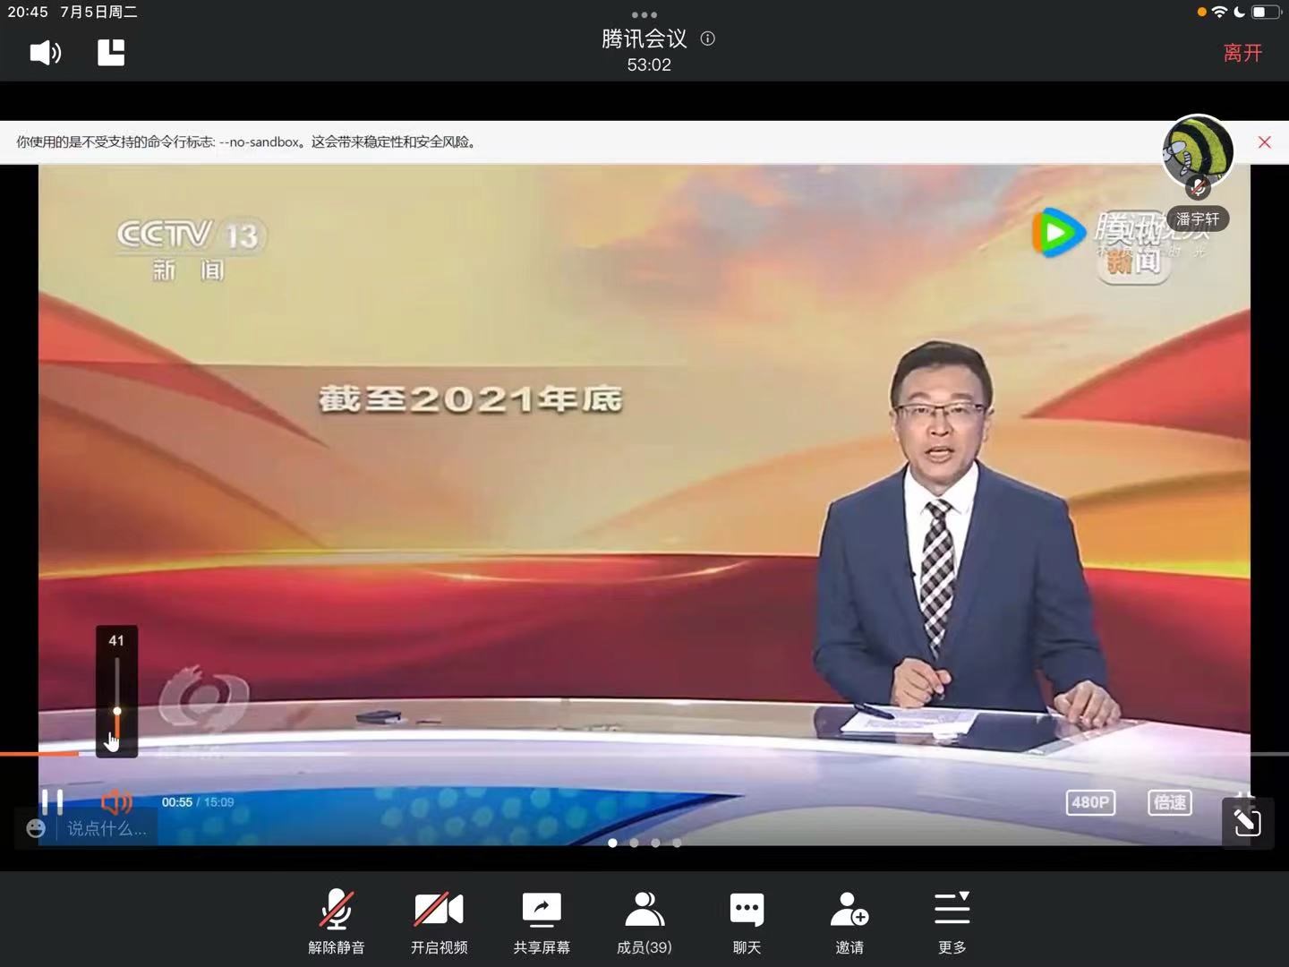Open the 480P quality selector

(1090, 802)
